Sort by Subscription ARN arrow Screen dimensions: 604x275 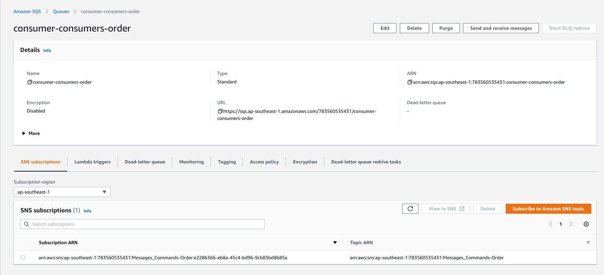[x=335, y=243]
